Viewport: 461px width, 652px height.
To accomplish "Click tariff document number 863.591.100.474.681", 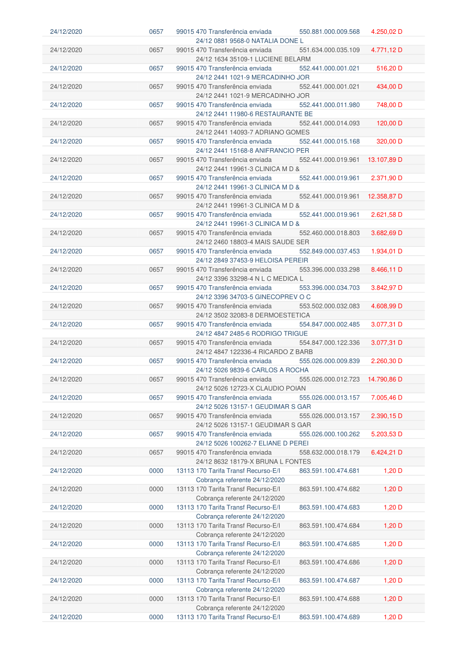I will coord(329,471).
